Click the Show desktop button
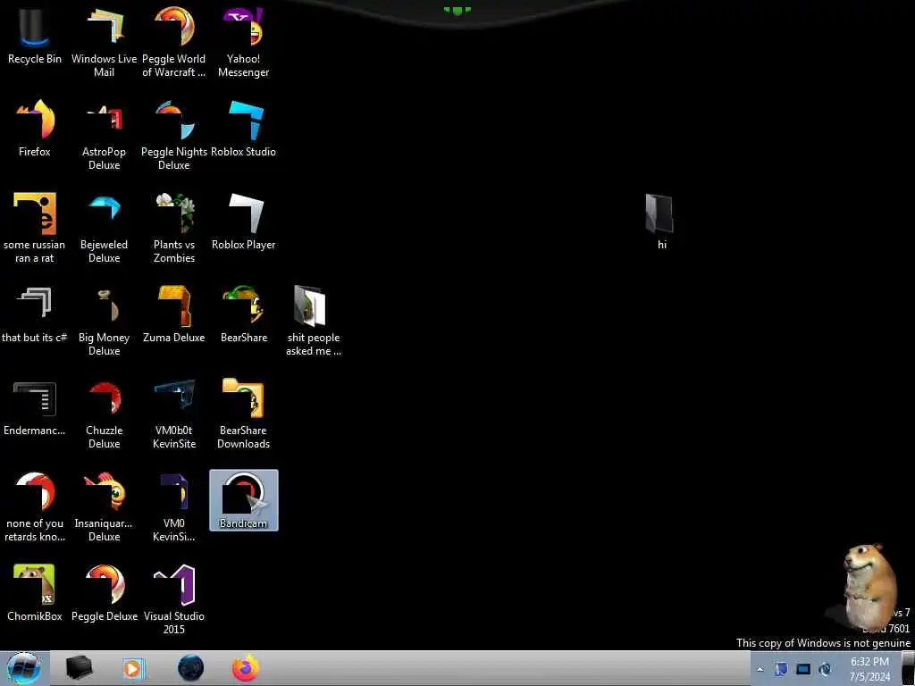The width and height of the screenshot is (915, 686). [908, 668]
